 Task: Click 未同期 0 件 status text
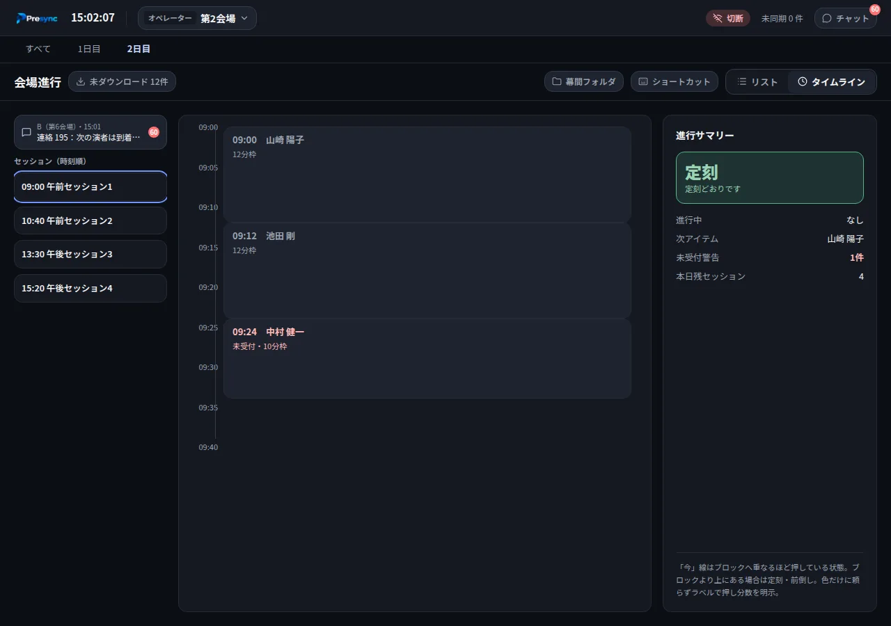(x=782, y=19)
